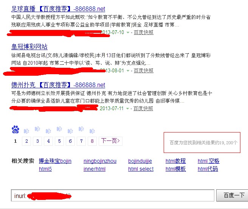Click the paw icon above page 4
This screenshot has height=209, width=248.
[48, 131]
